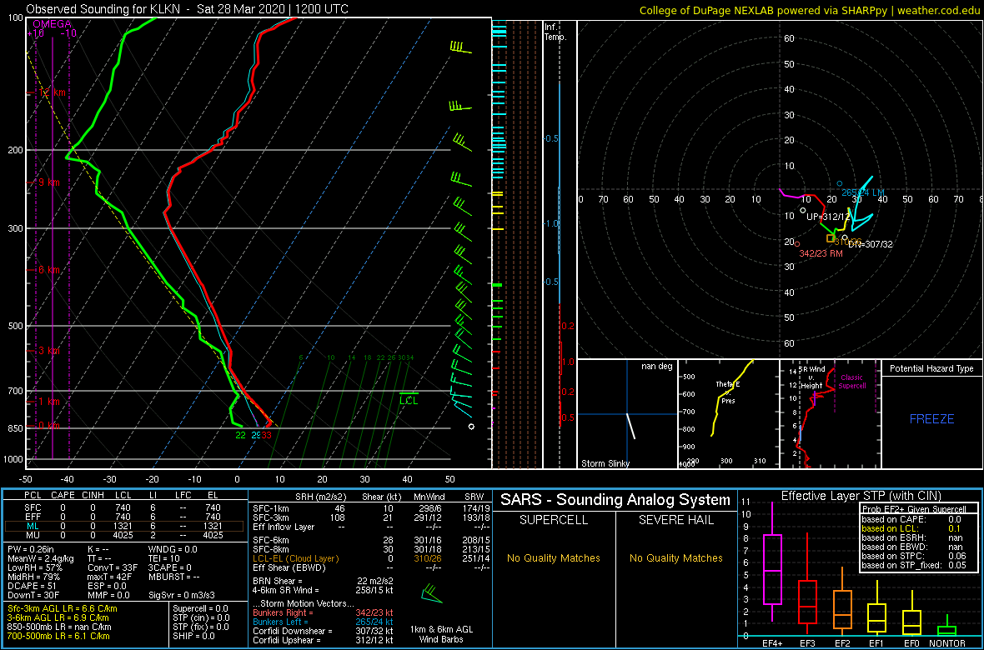Click the 'Inf. Temp.' column header

pos(555,32)
